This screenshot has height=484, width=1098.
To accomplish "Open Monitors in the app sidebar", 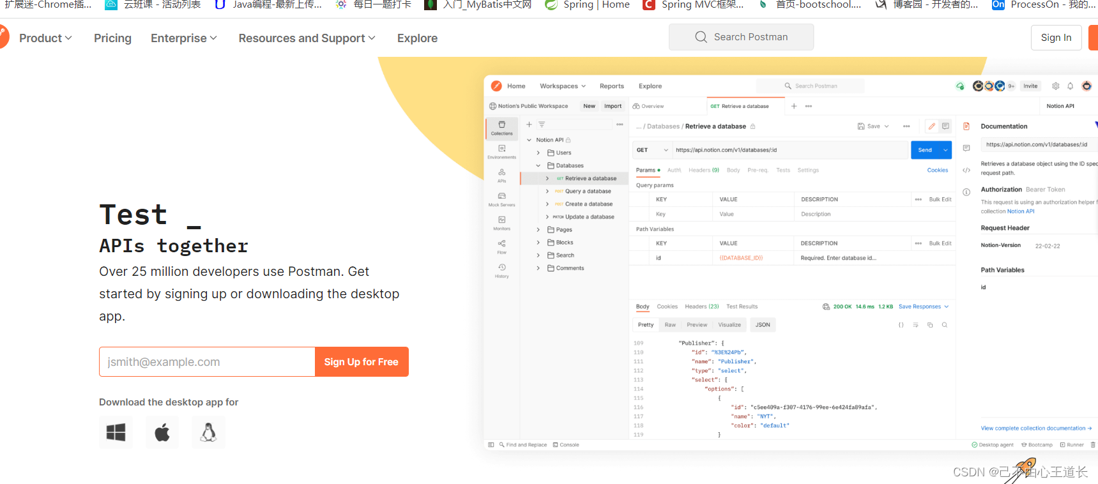I will coord(501,223).
